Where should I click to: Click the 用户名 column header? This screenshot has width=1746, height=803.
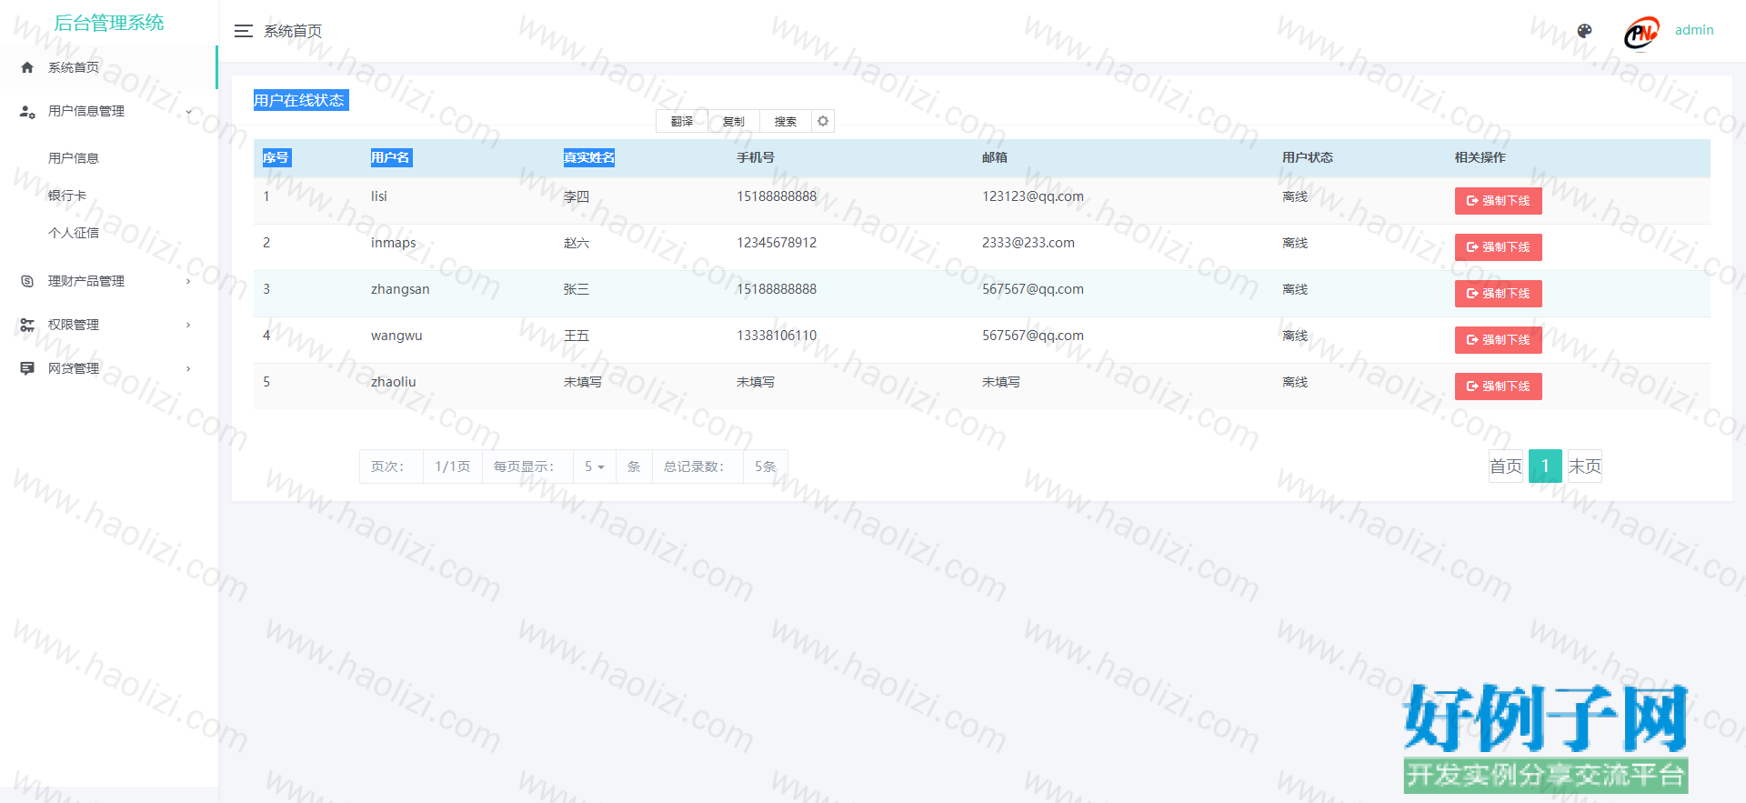[x=390, y=157]
